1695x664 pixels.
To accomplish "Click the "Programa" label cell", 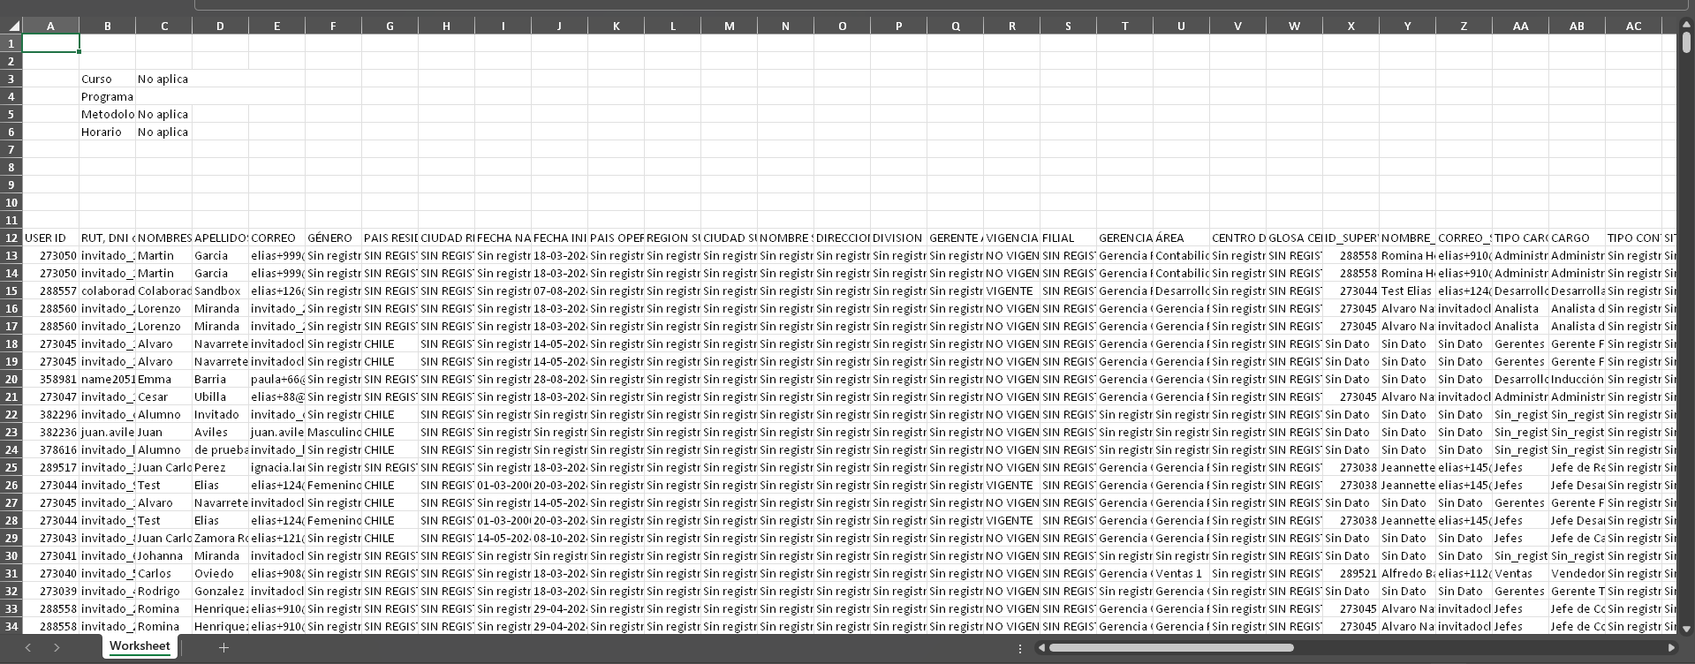I will [107, 96].
